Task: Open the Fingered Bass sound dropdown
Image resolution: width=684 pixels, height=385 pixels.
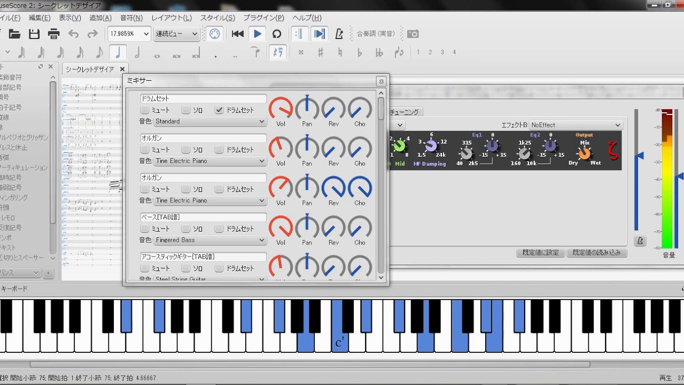Action: coord(210,240)
